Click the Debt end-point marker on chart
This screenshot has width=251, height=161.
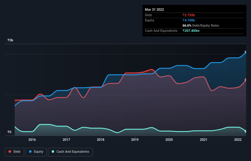pyautogui.click(x=246, y=80)
